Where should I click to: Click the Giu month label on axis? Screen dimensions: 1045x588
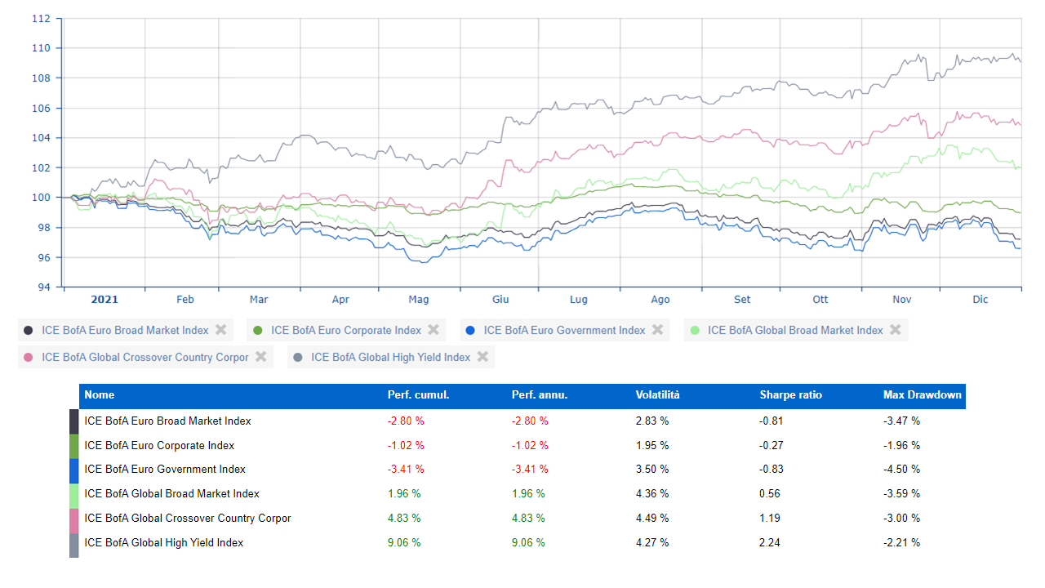tap(500, 300)
